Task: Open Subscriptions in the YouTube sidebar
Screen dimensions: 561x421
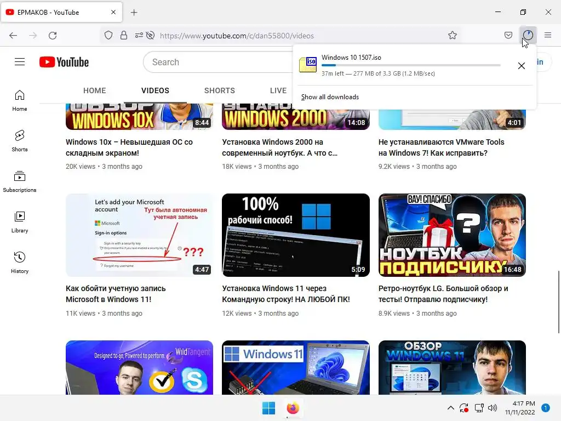Action: pos(20,182)
